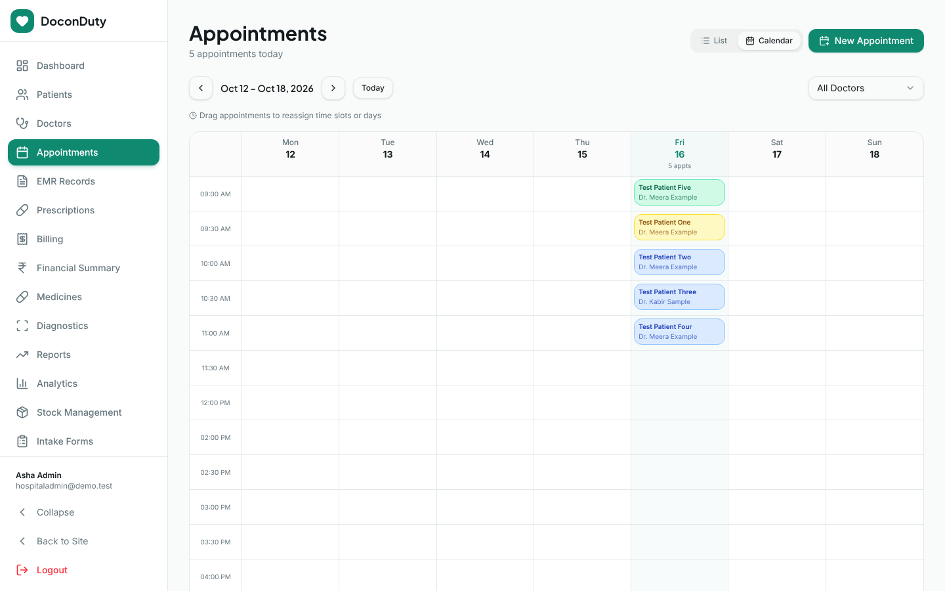Click the Appointments calendar icon in sidebar
This screenshot has height=591, width=945.
(x=22, y=152)
